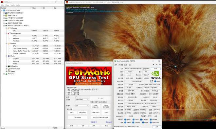Screen dimensions: 216x129
Task: Click the Voltages lightning icon
Action: click(x=9, y=28)
